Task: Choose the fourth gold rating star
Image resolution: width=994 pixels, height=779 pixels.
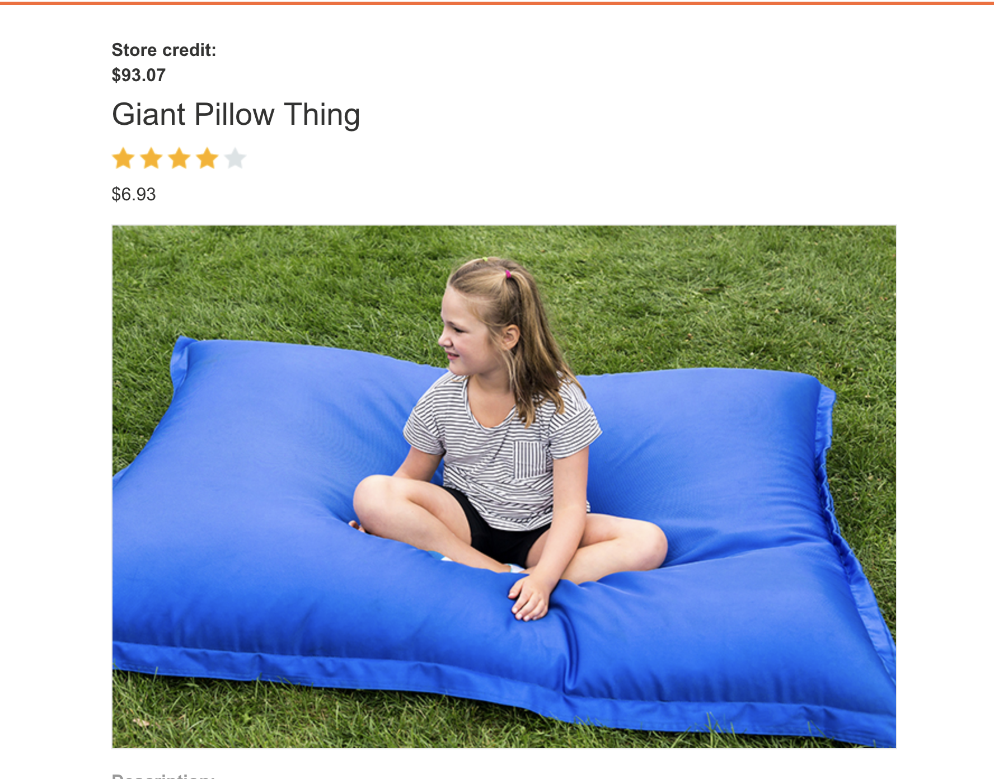Action: (207, 158)
